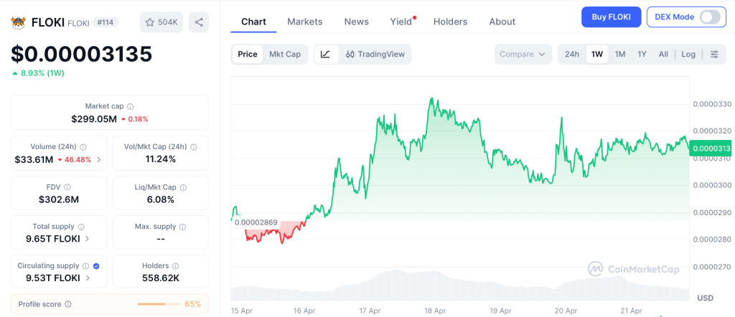
Task: Open the TradingView chart view
Action: click(x=375, y=54)
